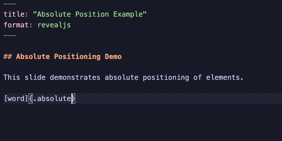Click the closing YAML "---" delimiter
Screen dimensions: 282x141
point(10,36)
